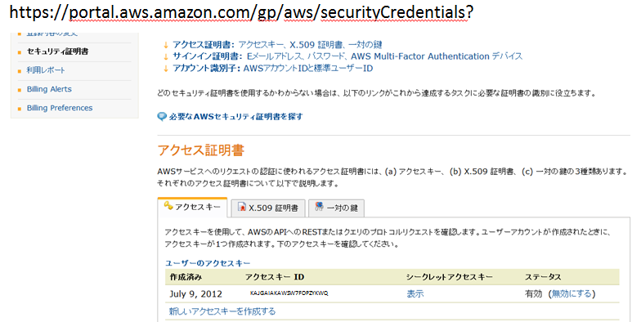Open the 必要なAWSセキュリティ証明書を探す link

235,116
